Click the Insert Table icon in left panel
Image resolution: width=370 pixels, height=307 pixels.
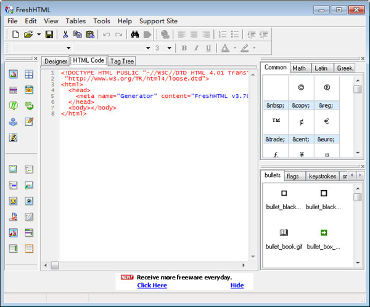(x=29, y=74)
